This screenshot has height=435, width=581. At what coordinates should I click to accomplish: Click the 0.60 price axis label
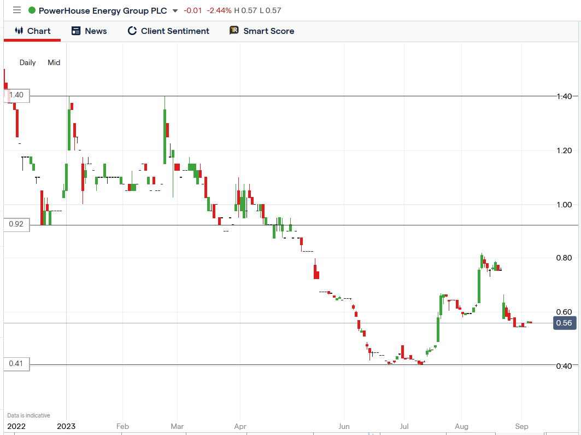[564, 312]
